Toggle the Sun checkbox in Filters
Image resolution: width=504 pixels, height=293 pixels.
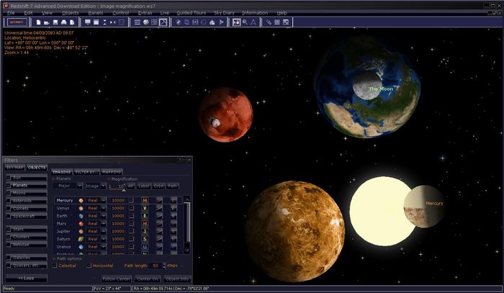point(9,178)
